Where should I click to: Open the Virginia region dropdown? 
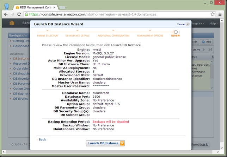[198, 24]
